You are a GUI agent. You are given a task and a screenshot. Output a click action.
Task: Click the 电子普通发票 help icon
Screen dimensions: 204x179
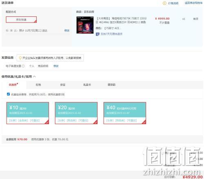(x=23, y=66)
